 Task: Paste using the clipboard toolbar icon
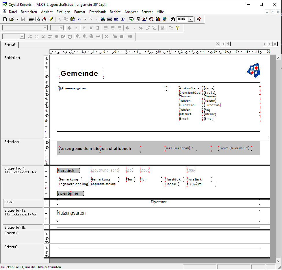(x=73, y=19)
